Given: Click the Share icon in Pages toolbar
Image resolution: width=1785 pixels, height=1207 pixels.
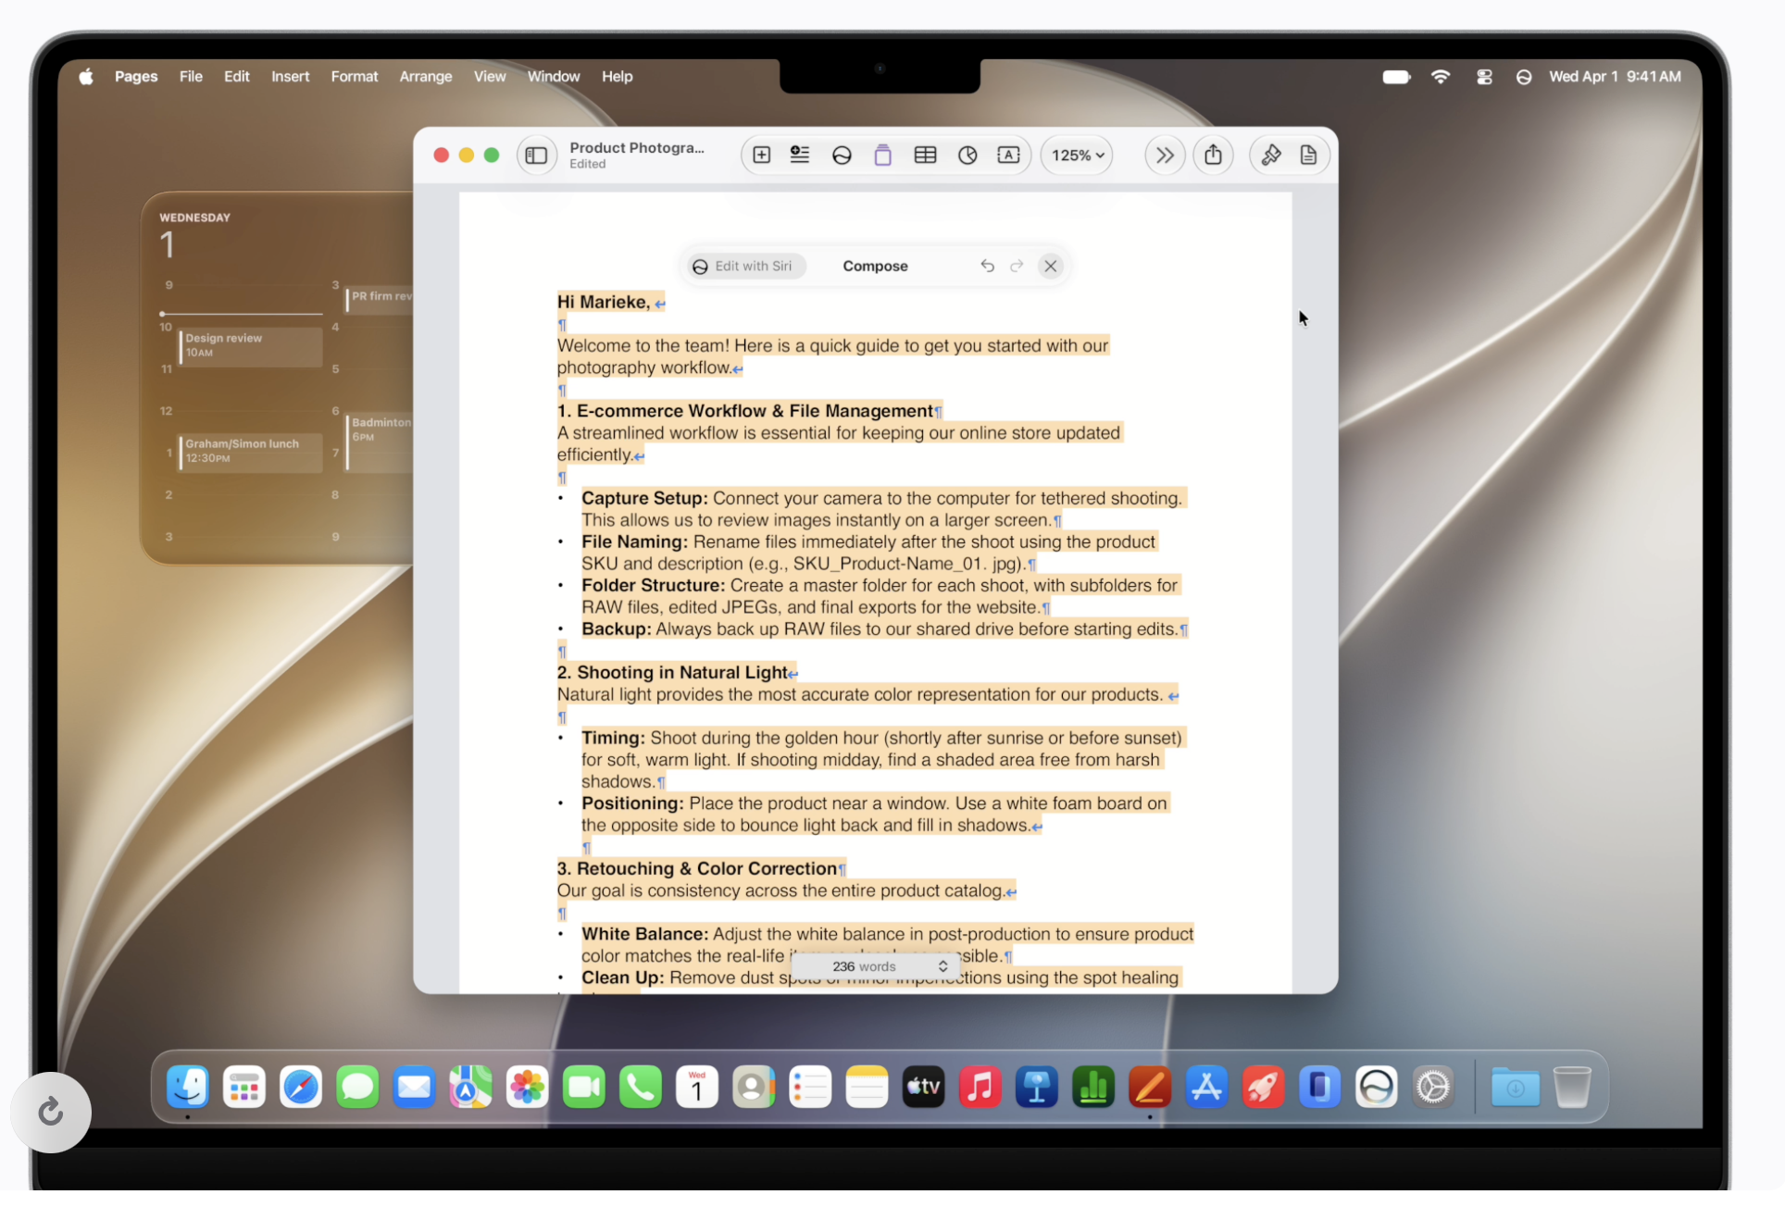Looking at the screenshot, I should pos(1213,156).
